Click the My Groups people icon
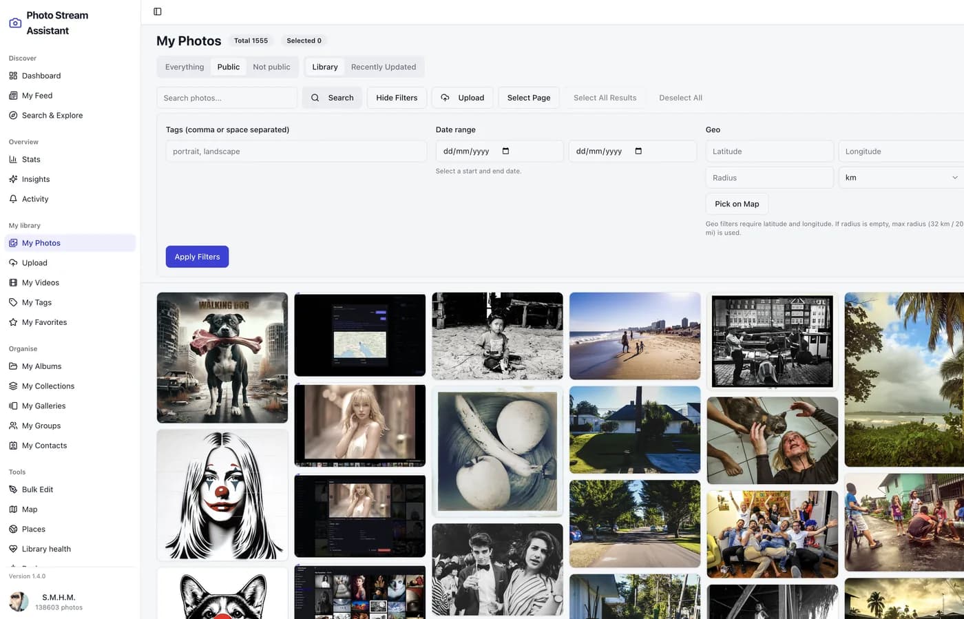Image resolution: width=964 pixels, height=619 pixels. [13, 426]
